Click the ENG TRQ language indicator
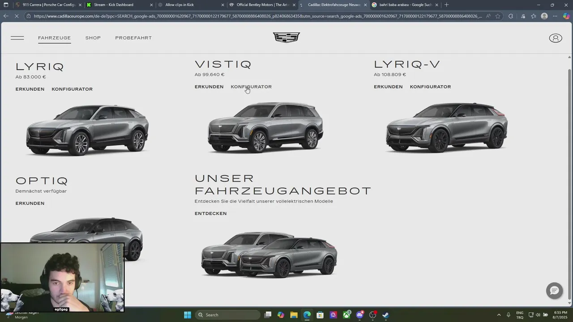This screenshot has height=322, width=573. click(x=520, y=315)
